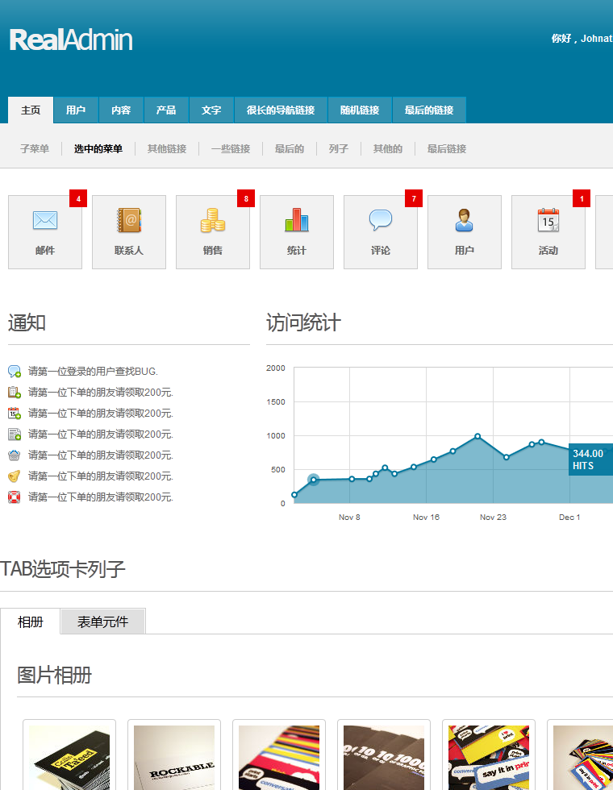This screenshot has height=790, width=613.
Task: Click the 通知 section heading
Action: 27,322
